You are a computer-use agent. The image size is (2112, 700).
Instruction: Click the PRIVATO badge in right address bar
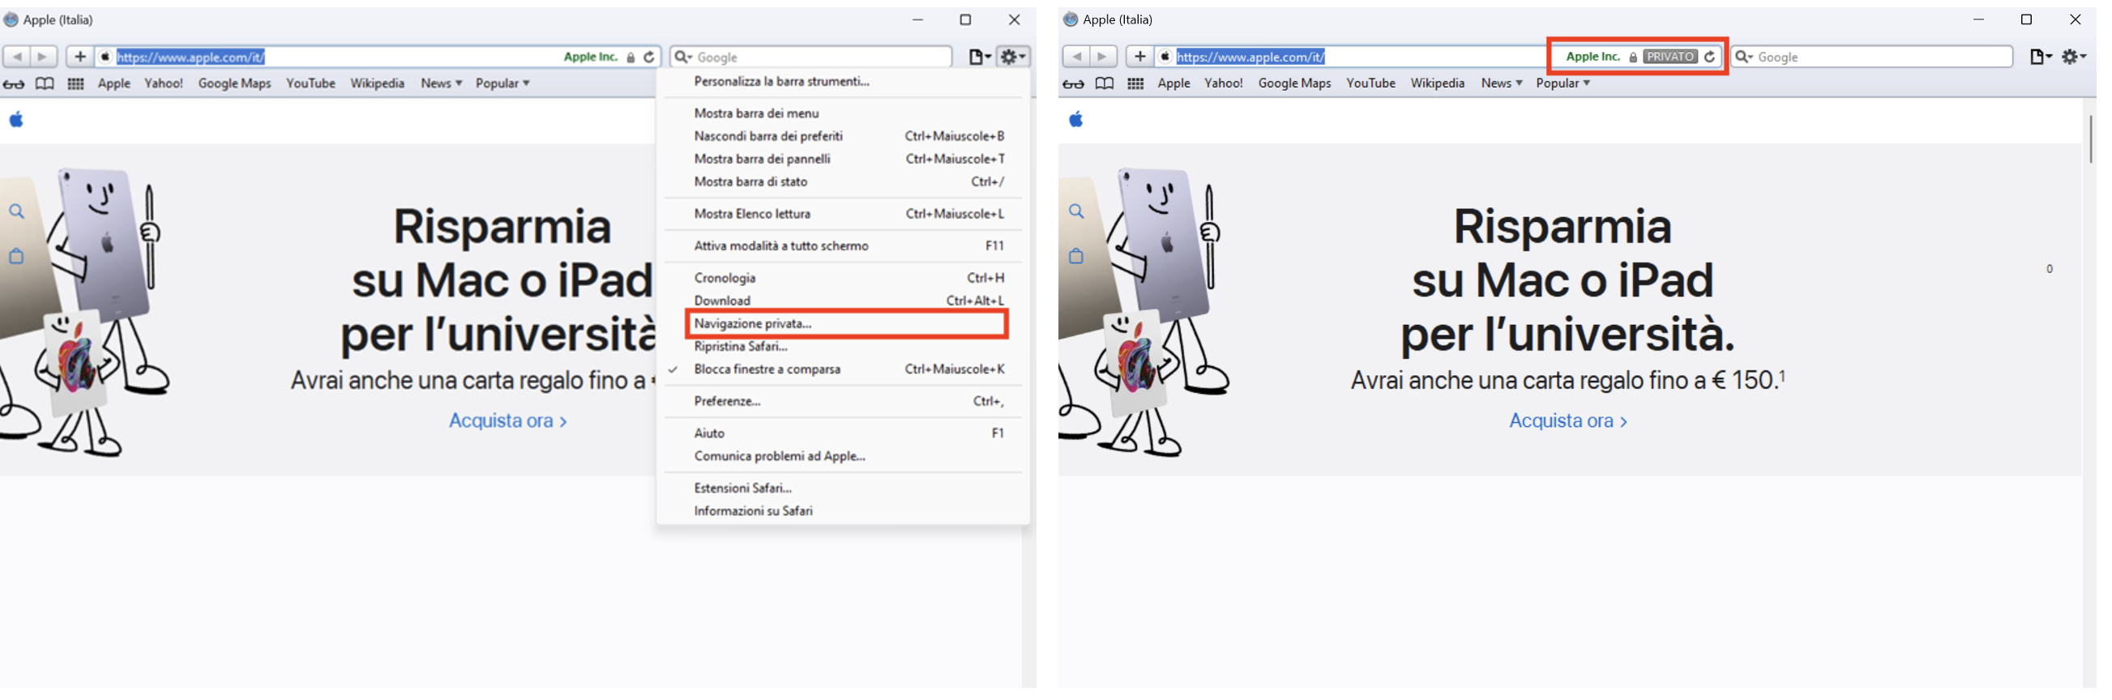pyautogui.click(x=1670, y=57)
